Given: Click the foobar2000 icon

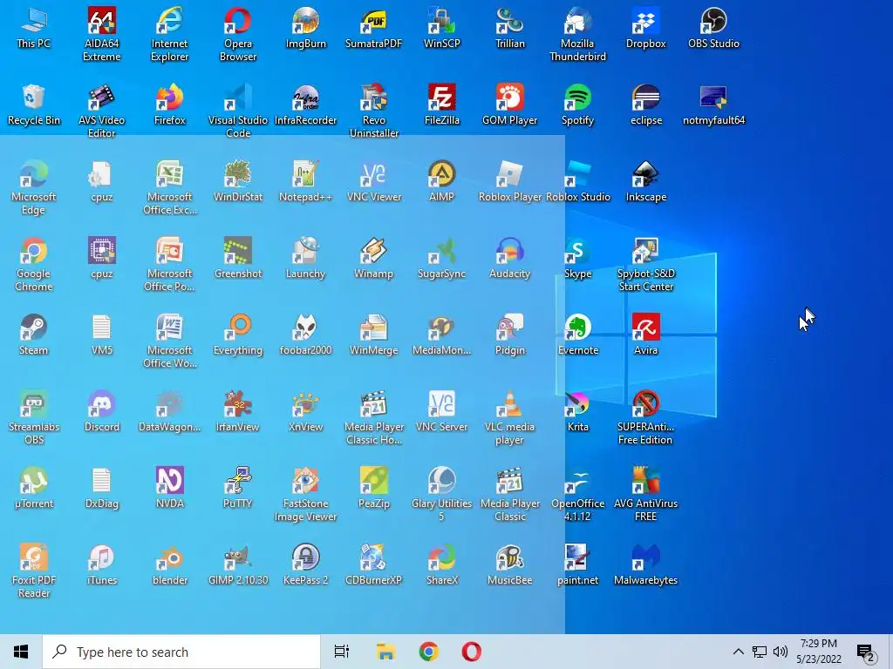Looking at the screenshot, I should coord(306,335).
